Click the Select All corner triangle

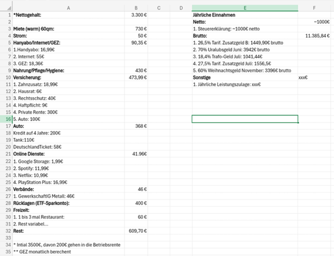pos(9,8)
